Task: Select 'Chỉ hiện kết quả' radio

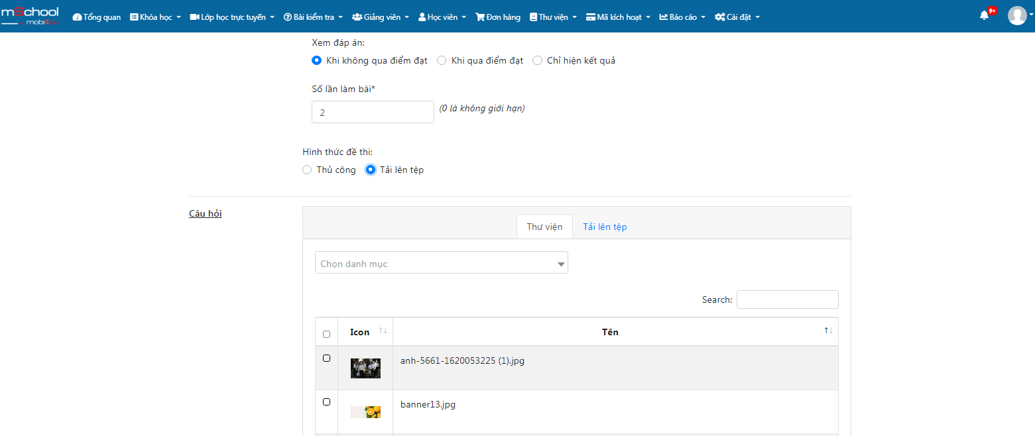Action: point(537,60)
